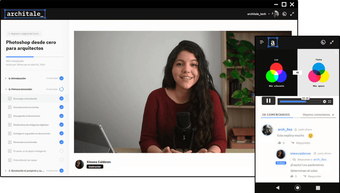Click Ximena Calderon instructor avatar
Screen dimensions: 340x193
(79, 164)
